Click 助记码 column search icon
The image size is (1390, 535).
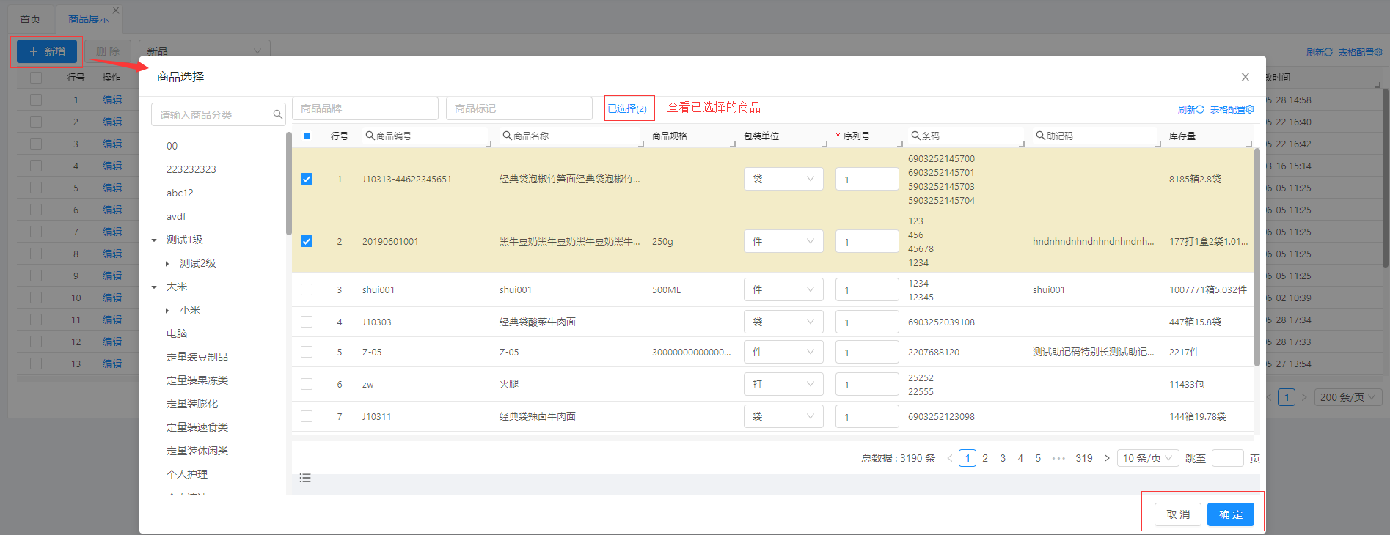(x=1040, y=136)
